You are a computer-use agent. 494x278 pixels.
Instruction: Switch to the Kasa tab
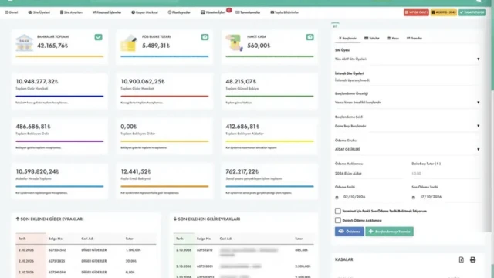tap(393, 38)
